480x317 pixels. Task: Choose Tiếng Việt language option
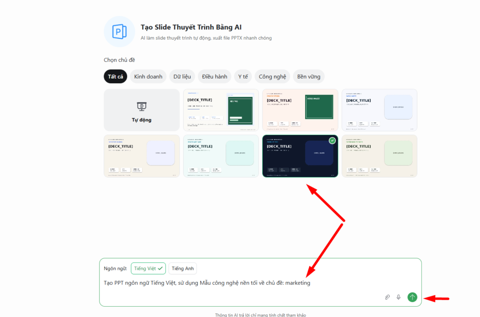click(148, 268)
